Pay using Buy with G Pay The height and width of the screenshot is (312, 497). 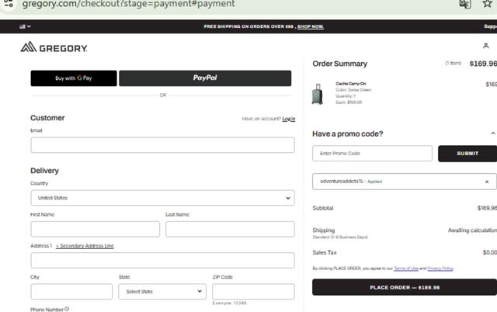(x=74, y=78)
